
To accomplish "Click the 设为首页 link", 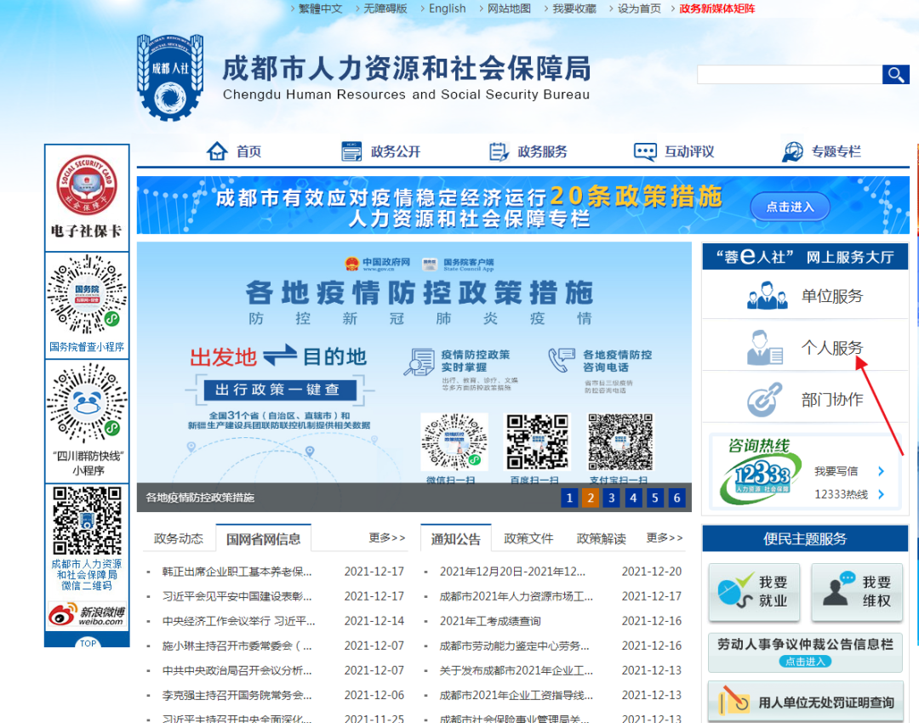I will tap(639, 9).
